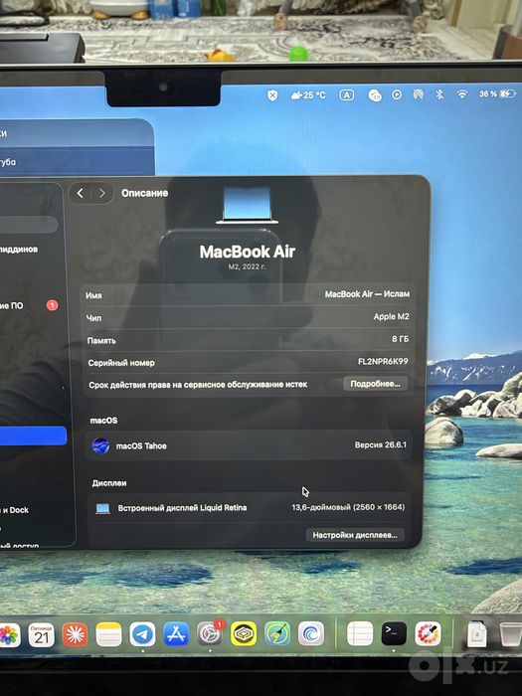This screenshot has width=522, height=696.
Task: Open the App Store from the Dock
Action: (x=176, y=634)
